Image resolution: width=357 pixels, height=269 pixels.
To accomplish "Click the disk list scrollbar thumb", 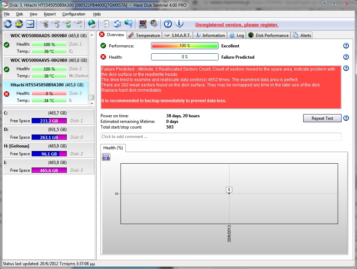I will [x=91, y=97].
